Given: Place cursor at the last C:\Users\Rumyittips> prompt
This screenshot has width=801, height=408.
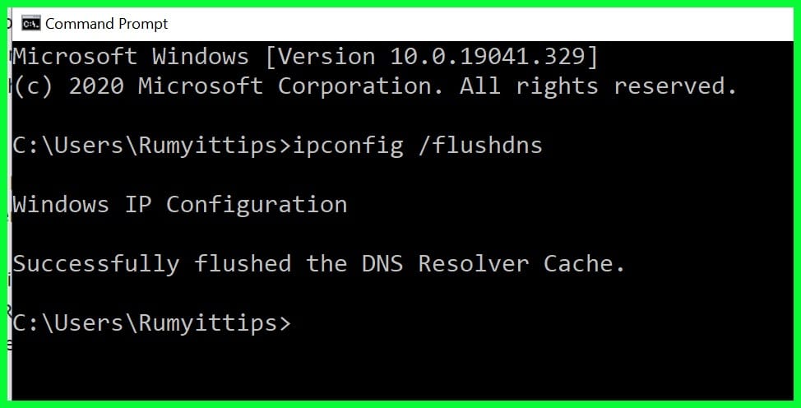Looking at the screenshot, I should click(151, 323).
